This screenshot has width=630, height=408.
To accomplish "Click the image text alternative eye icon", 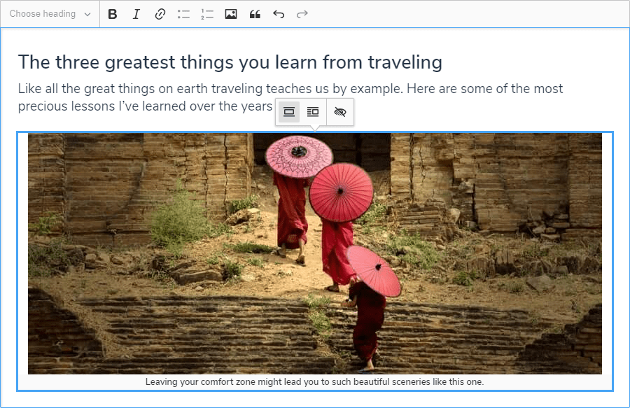I will (340, 112).
